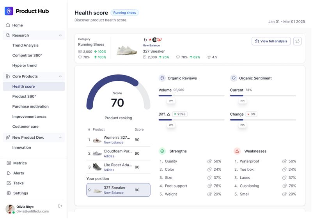Click the star rating icon near 4.5
This screenshot has height=219, width=312.
(209, 57)
